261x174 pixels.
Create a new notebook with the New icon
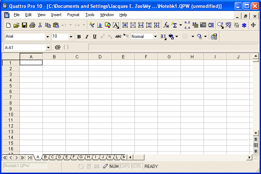[8, 25]
